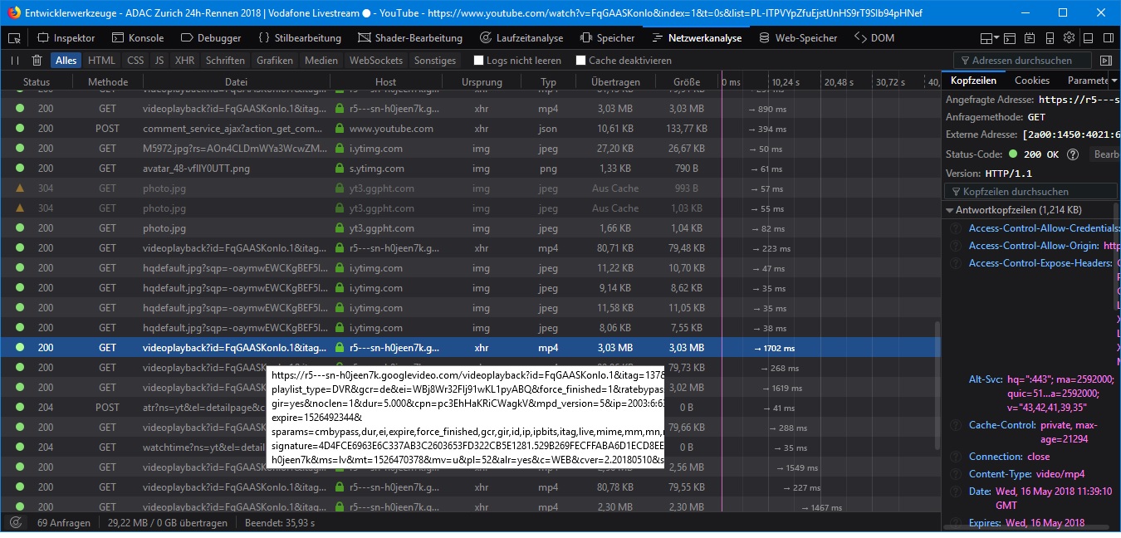The height and width of the screenshot is (538, 1121).
Task: Toggle the Alles filter
Action: [x=66, y=61]
